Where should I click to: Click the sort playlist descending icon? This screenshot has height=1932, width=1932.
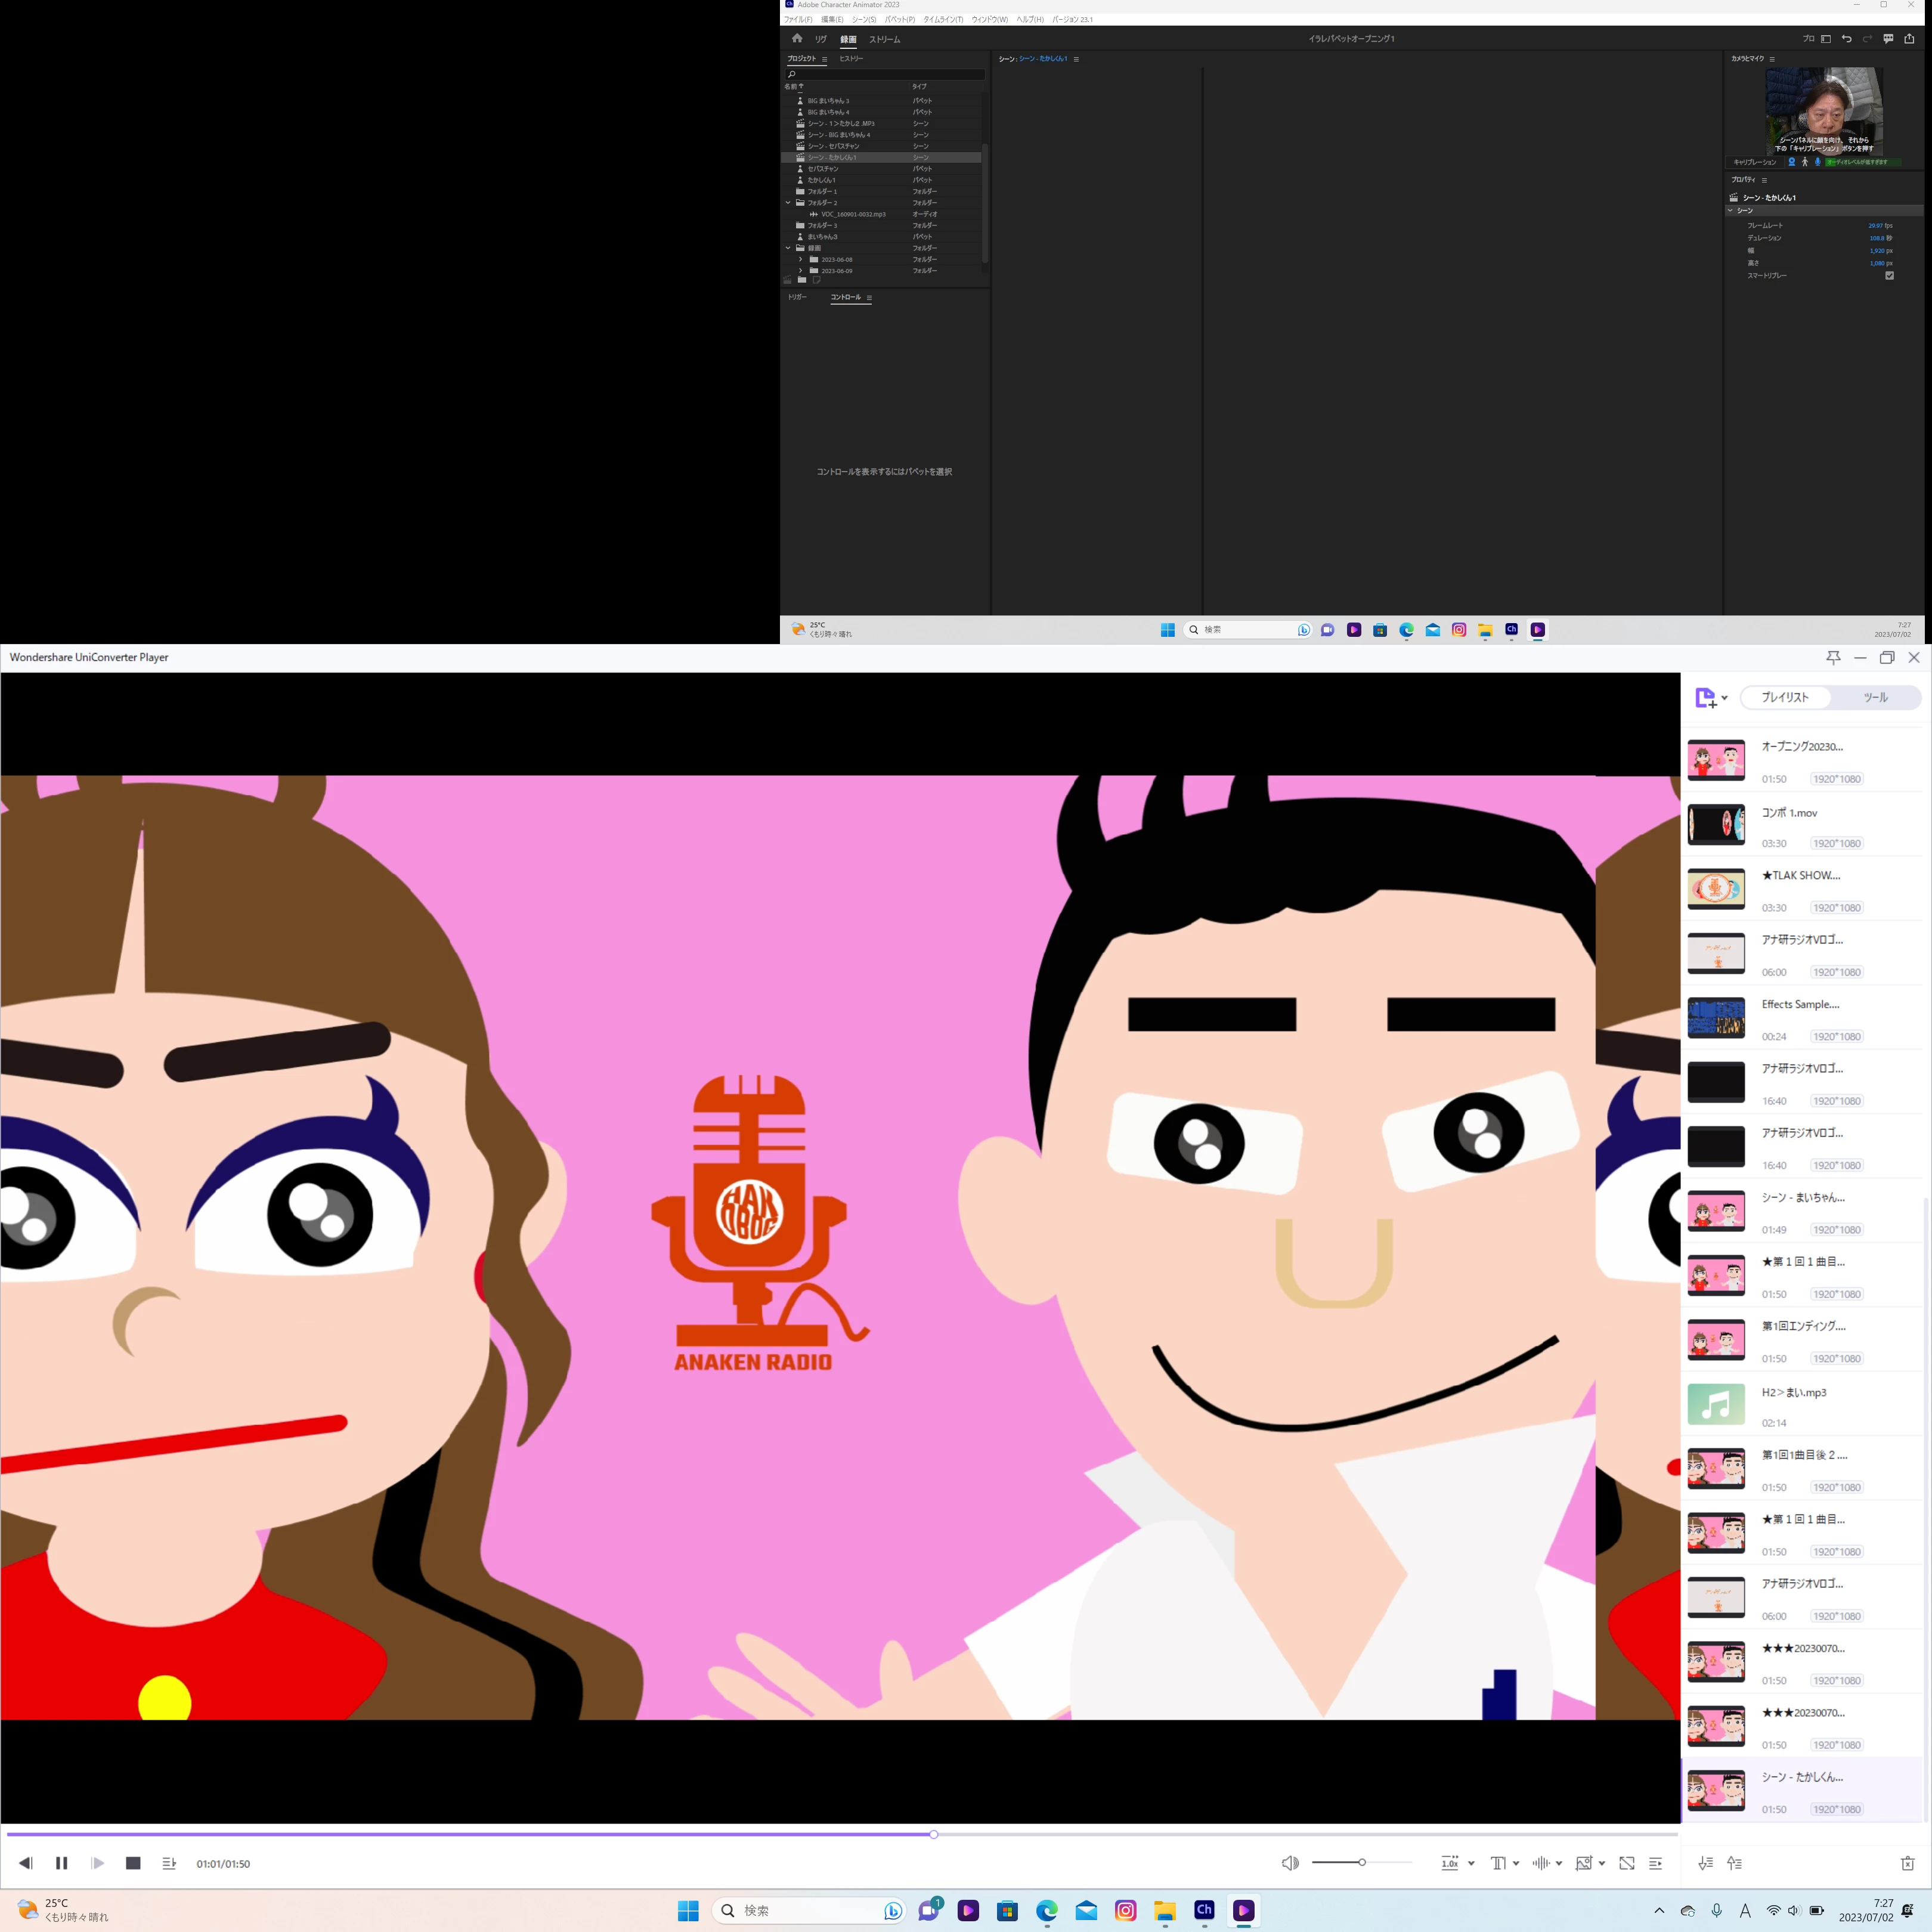pos(1706,1863)
